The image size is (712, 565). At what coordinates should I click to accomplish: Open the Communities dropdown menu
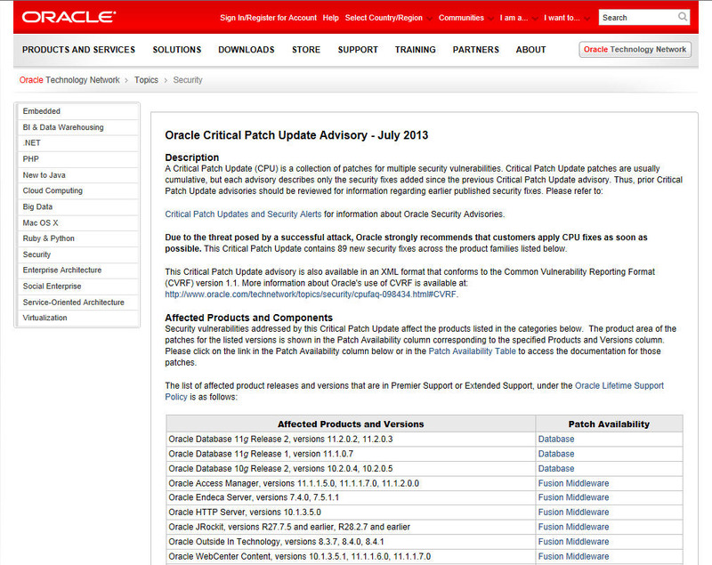tap(465, 18)
